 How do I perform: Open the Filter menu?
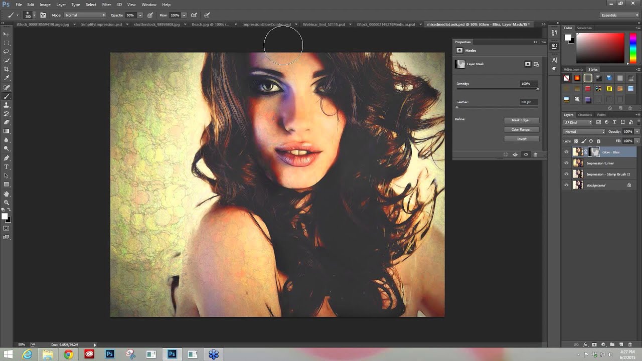click(x=106, y=5)
